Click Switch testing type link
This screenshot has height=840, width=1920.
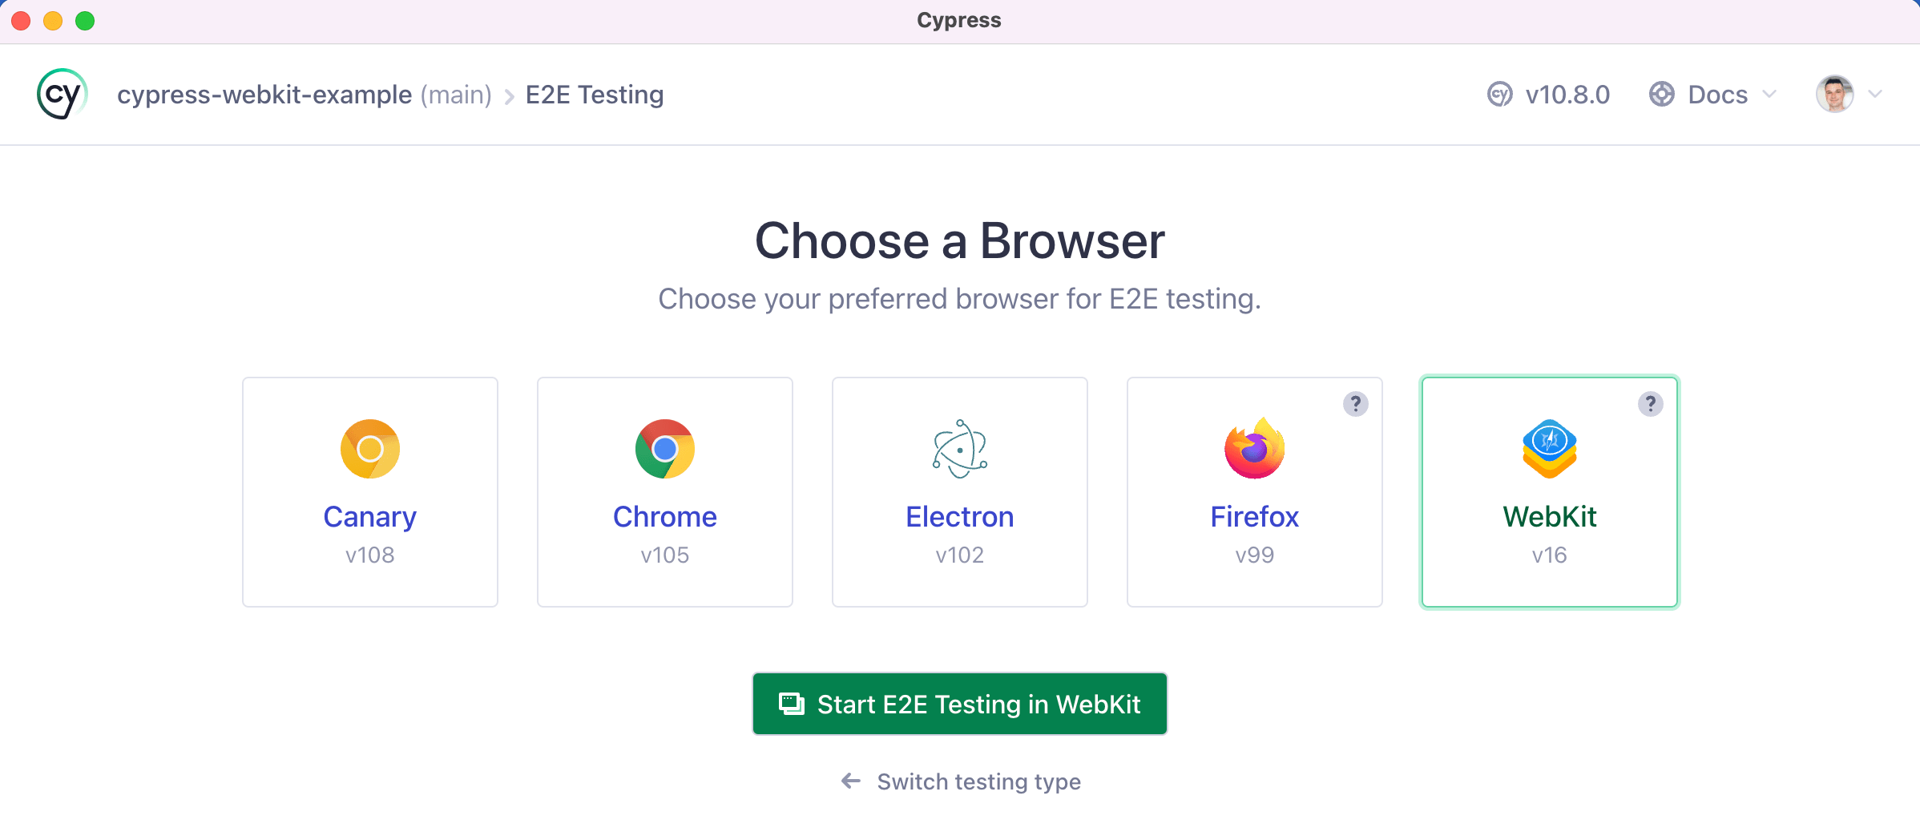pos(959,781)
